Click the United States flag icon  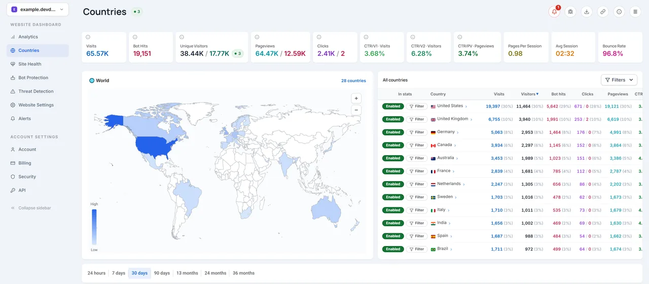[x=433, y=106]
